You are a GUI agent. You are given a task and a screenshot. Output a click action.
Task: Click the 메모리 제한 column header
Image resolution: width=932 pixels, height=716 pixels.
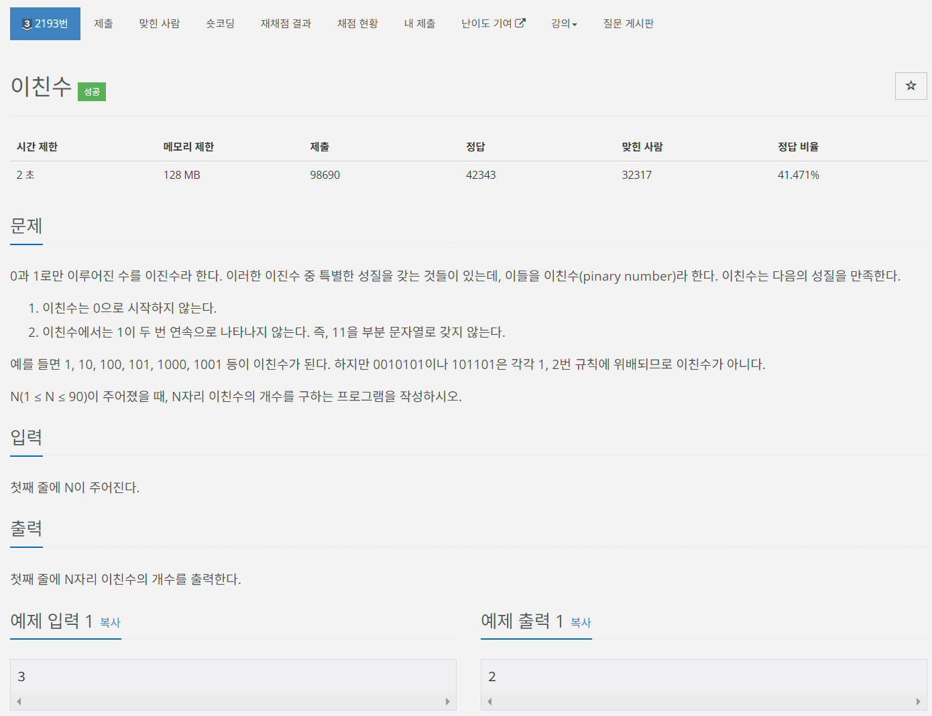coord(188,147)
